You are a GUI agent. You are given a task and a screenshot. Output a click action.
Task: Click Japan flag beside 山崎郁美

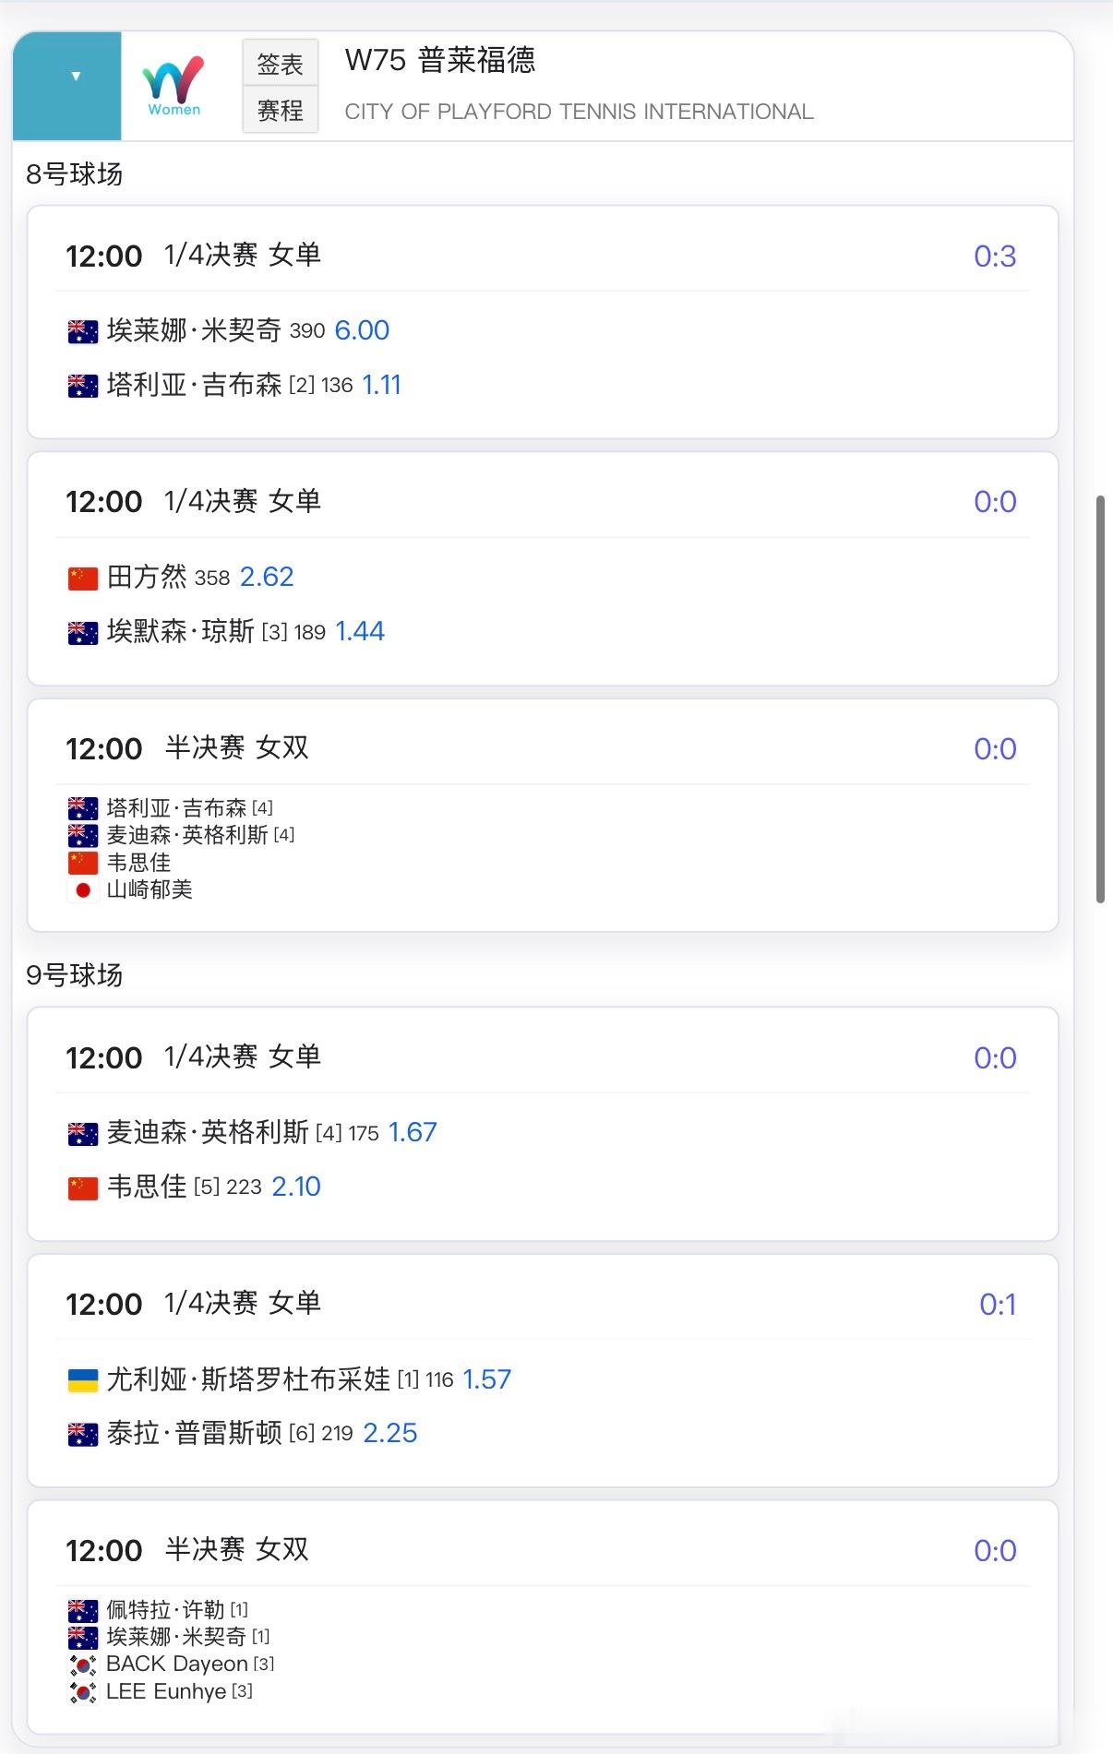click(x=83, y=890)
